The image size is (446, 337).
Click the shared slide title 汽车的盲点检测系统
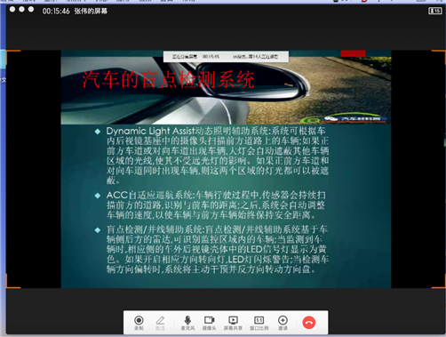[168, 80]
